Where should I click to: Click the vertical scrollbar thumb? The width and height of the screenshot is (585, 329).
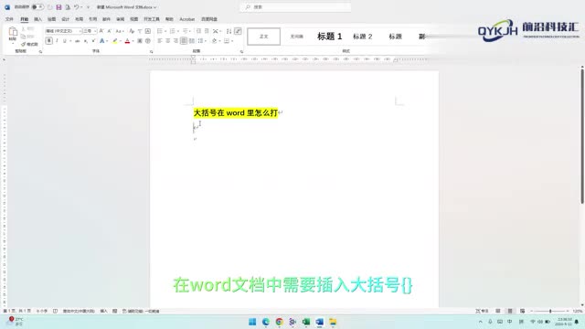[x=582, y=136]
